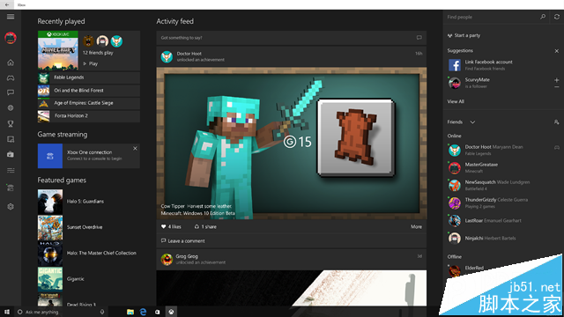The width and height of the screenshot is (564, 317).
Task: Expand the Friends filter dropdown
Action: pyautogui.click(x=472, y=122)
